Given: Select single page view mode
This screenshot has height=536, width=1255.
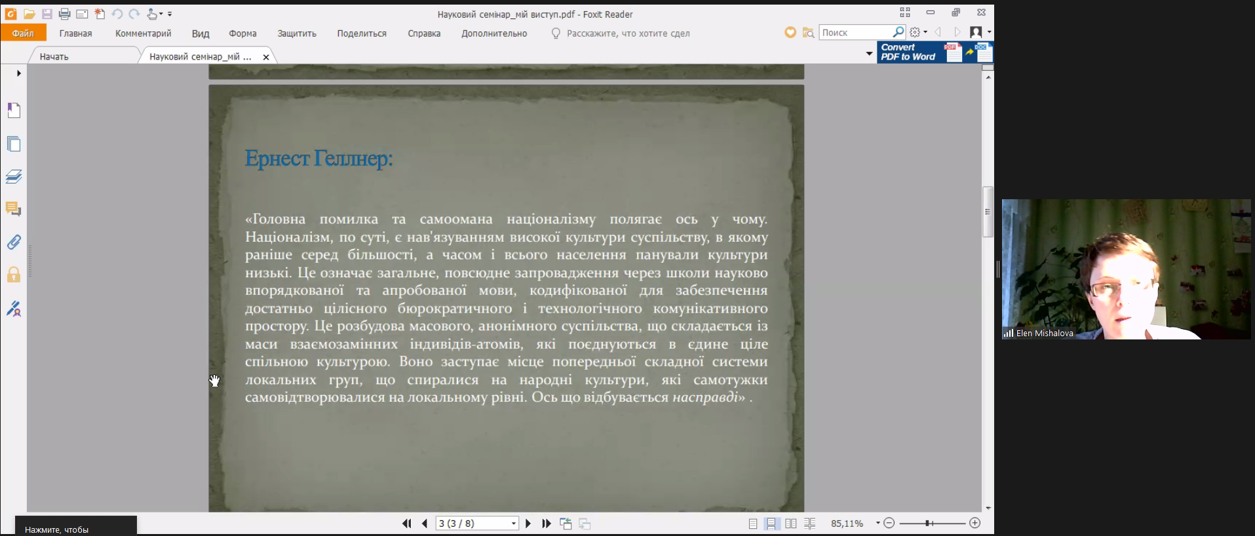Looking at the screenshot, I should coord(753,524).
